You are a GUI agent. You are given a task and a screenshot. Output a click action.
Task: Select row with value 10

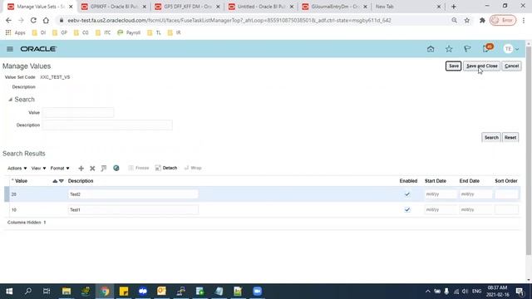tap(7, 210)
